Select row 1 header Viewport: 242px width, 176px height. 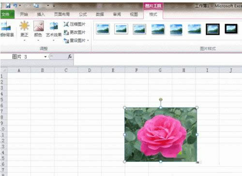click(x=3, y=76)
